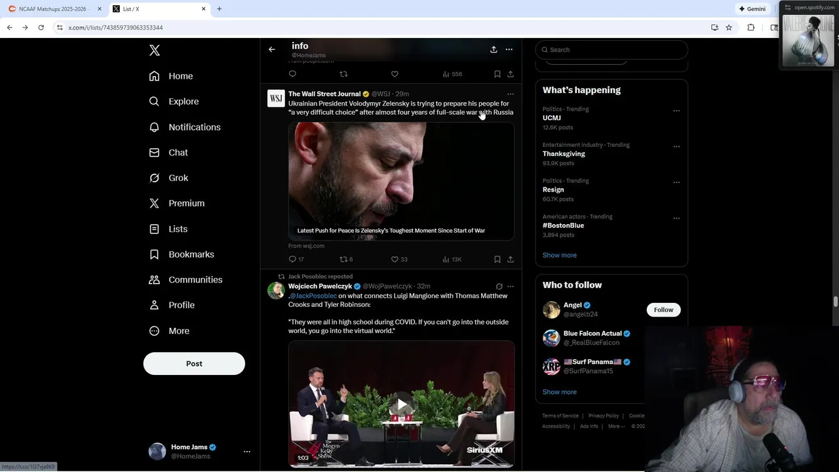The height and width of the screenshot is (472, 839).
Task: Open Communities page
Action: [x=185, y=280]
